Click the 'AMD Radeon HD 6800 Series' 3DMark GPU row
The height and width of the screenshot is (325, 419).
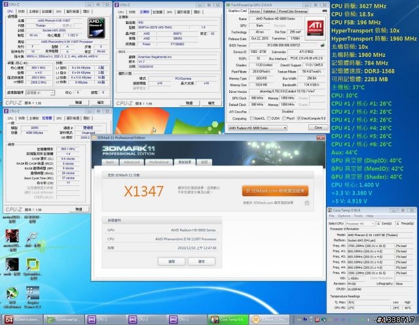pyautogui.click(x=162, y=230)
